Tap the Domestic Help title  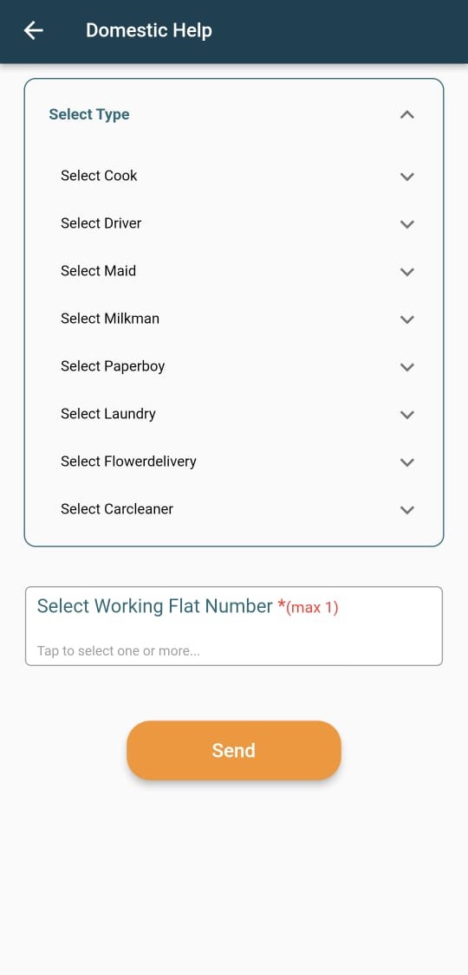click(x=149, y=29)
